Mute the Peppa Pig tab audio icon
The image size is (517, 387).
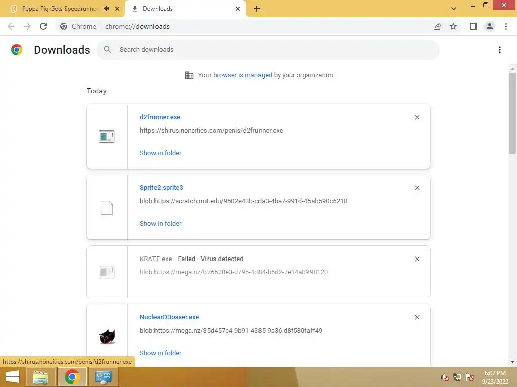click(106, 9)
